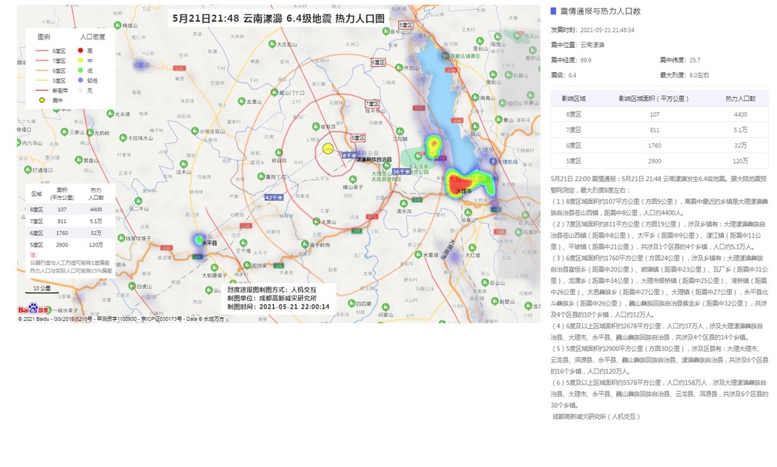
Task: Click the 双廊古镇景区 scenic spot icon
Action: click(x=446, y=56)
